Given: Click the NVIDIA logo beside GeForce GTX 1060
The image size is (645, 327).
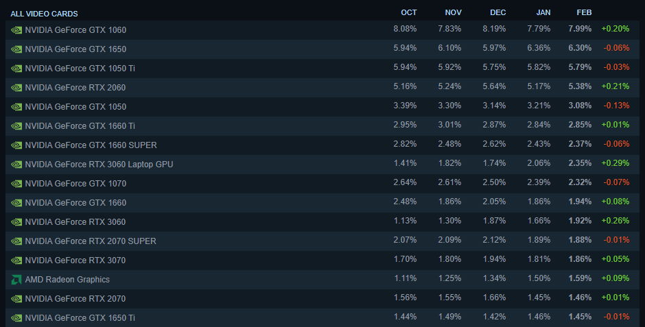Looking at the screenshot, I should (16, 30).
